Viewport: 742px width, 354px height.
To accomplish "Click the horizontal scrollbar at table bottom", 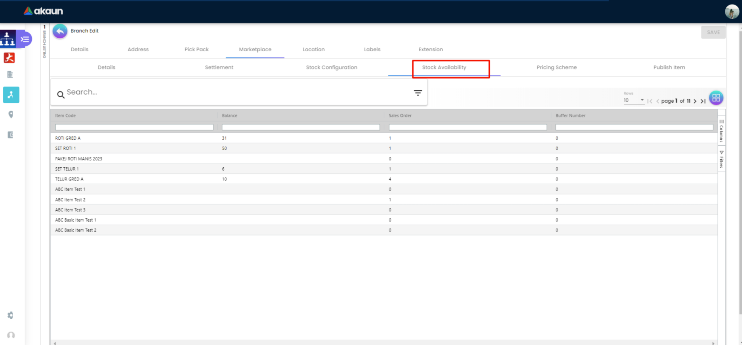I will [x=383, y=343].
